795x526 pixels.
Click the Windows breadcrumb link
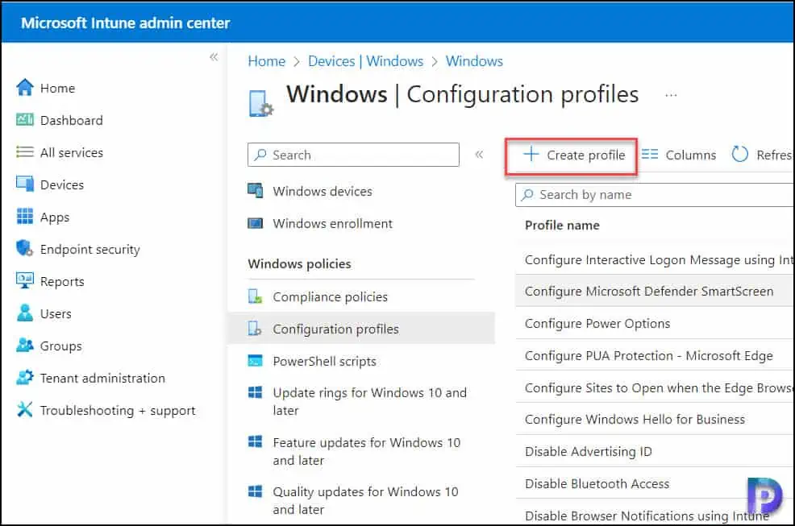474,61
